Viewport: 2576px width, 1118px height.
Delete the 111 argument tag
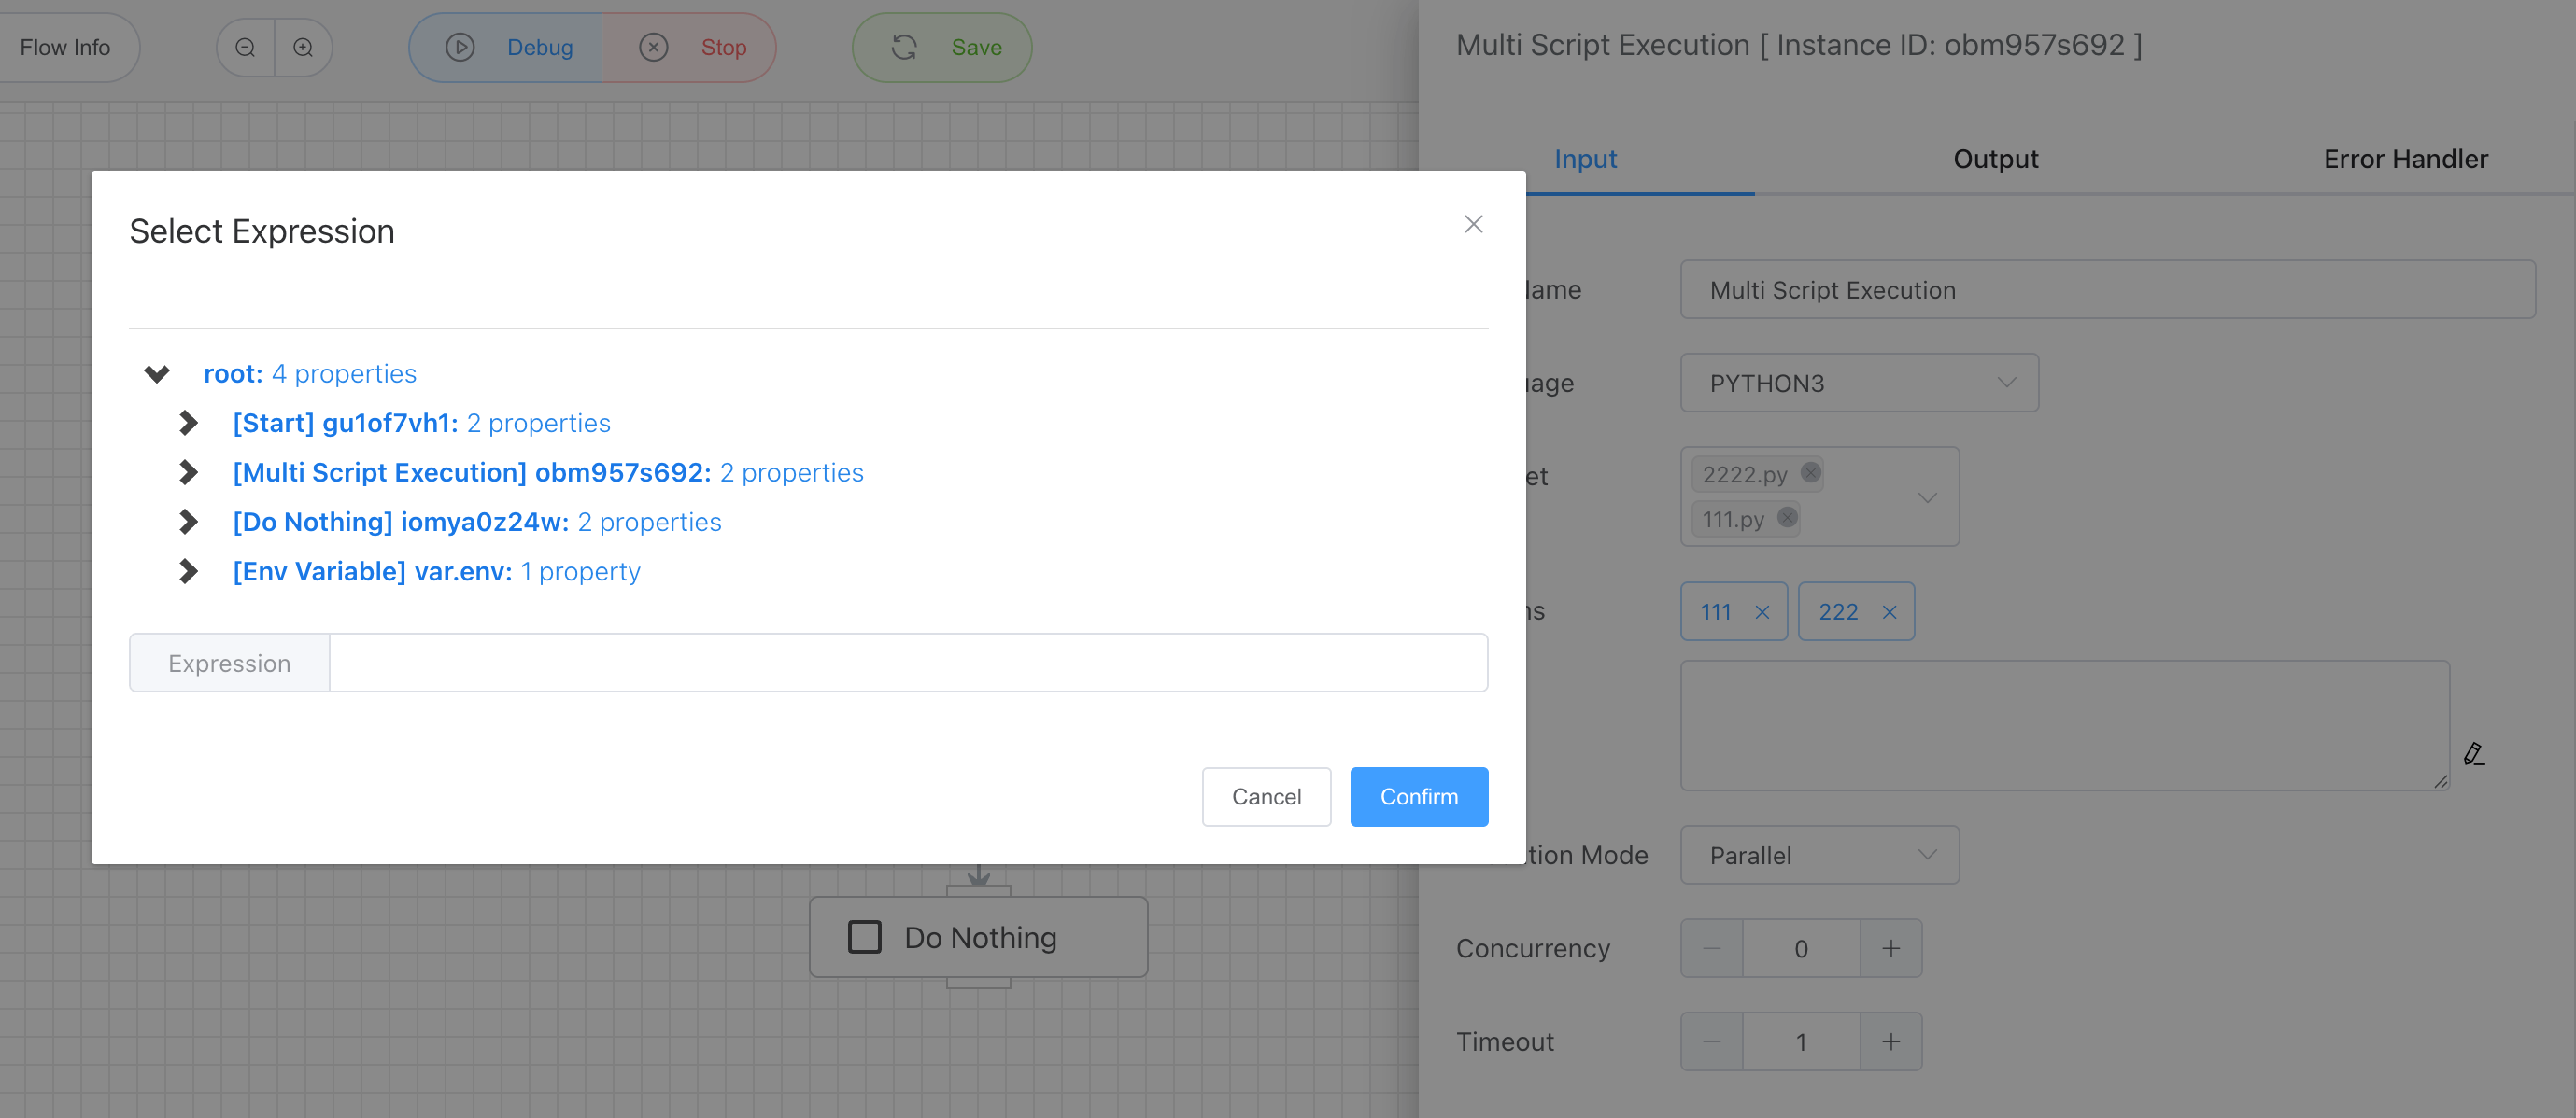click(1762, 612)
